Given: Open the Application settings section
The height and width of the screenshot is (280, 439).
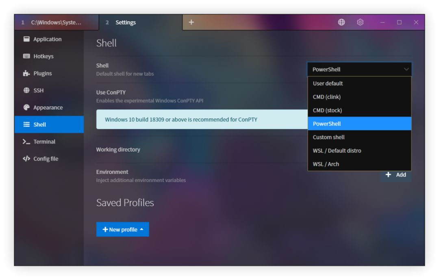Looking at the screenshot, I should [49, 39].
